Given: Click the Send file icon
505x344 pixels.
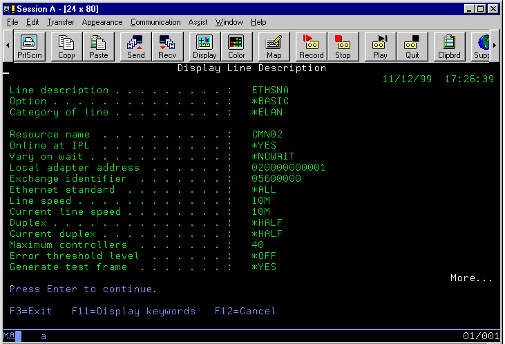Looking at the screenshot, I should (135, 46).
